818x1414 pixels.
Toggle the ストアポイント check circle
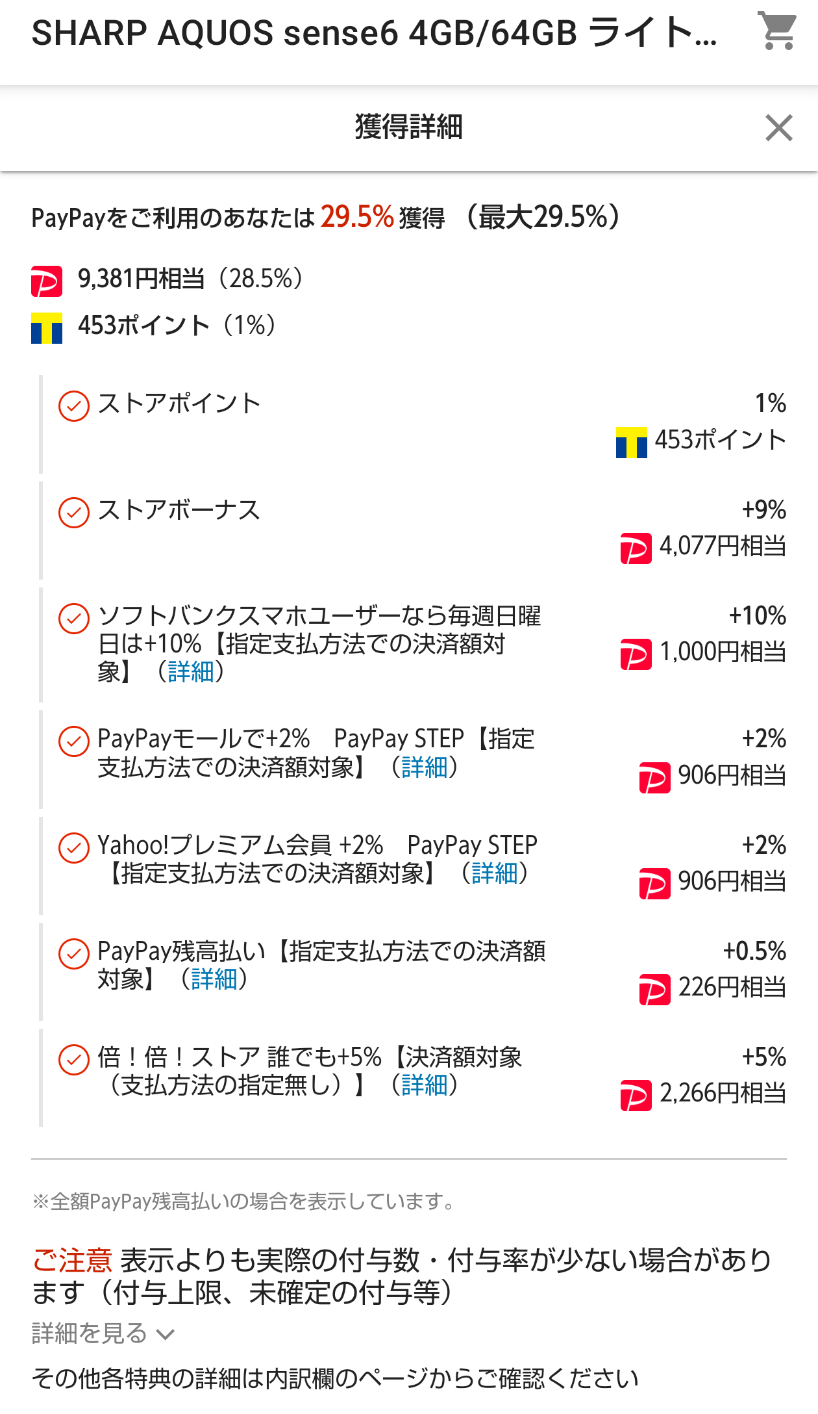point(74,405)
